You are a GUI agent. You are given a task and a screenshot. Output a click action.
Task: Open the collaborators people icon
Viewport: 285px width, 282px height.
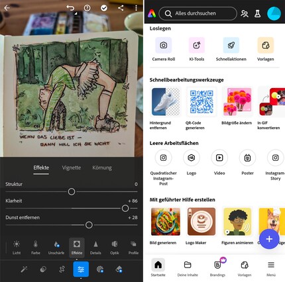[x=245, y=14]
